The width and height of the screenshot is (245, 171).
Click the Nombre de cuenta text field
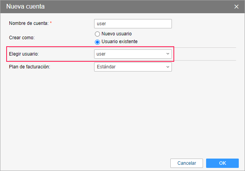tap(133, 24)
